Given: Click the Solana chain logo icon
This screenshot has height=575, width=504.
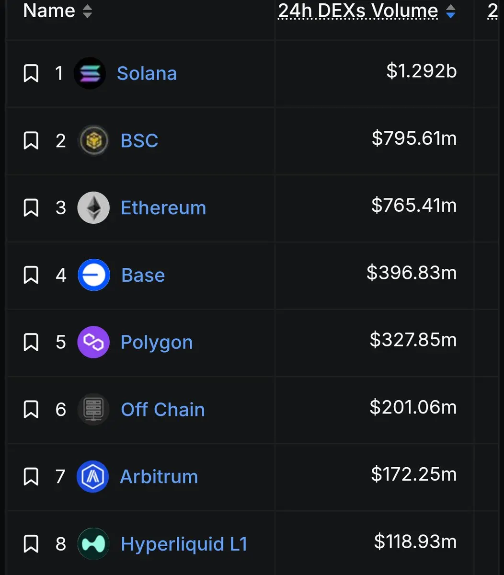Looking at the screenshot, I should pyautogui.click(x=90, y=73).
